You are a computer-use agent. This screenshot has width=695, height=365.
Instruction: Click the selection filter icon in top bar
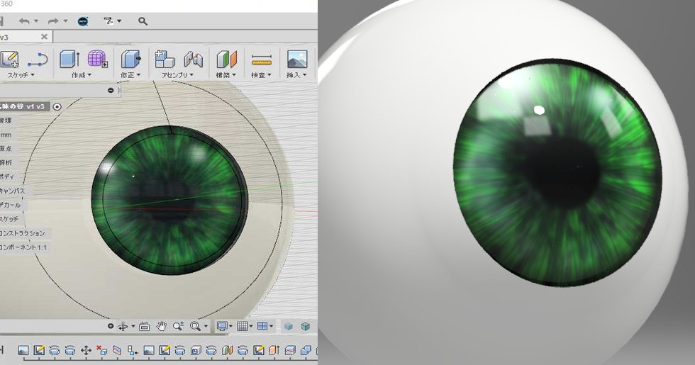[x=109, y=21]
